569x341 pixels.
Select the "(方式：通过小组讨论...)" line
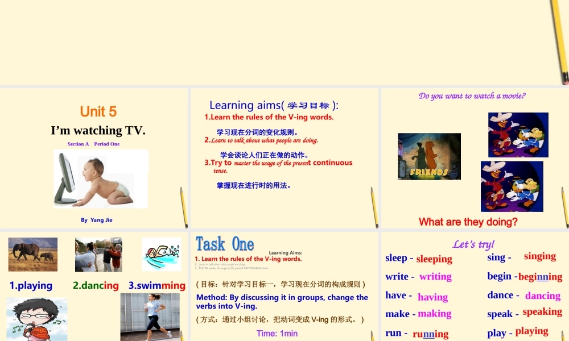280,319
